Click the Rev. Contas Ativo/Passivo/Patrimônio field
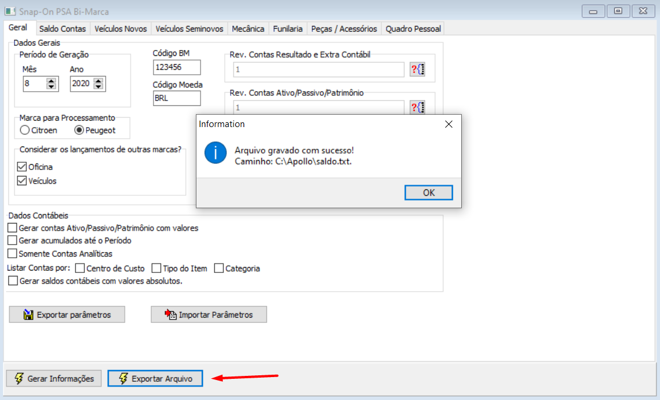Screen dimensions: 660x400 click(x=319, y=108)
